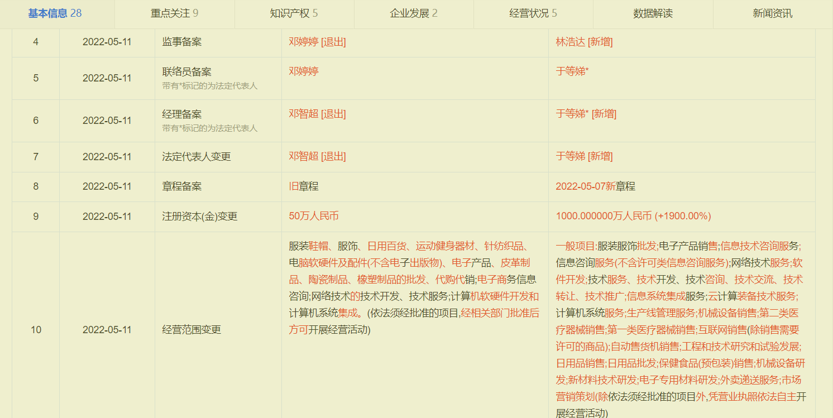Click the 林浩达 [新增] link

pos(581,41)
